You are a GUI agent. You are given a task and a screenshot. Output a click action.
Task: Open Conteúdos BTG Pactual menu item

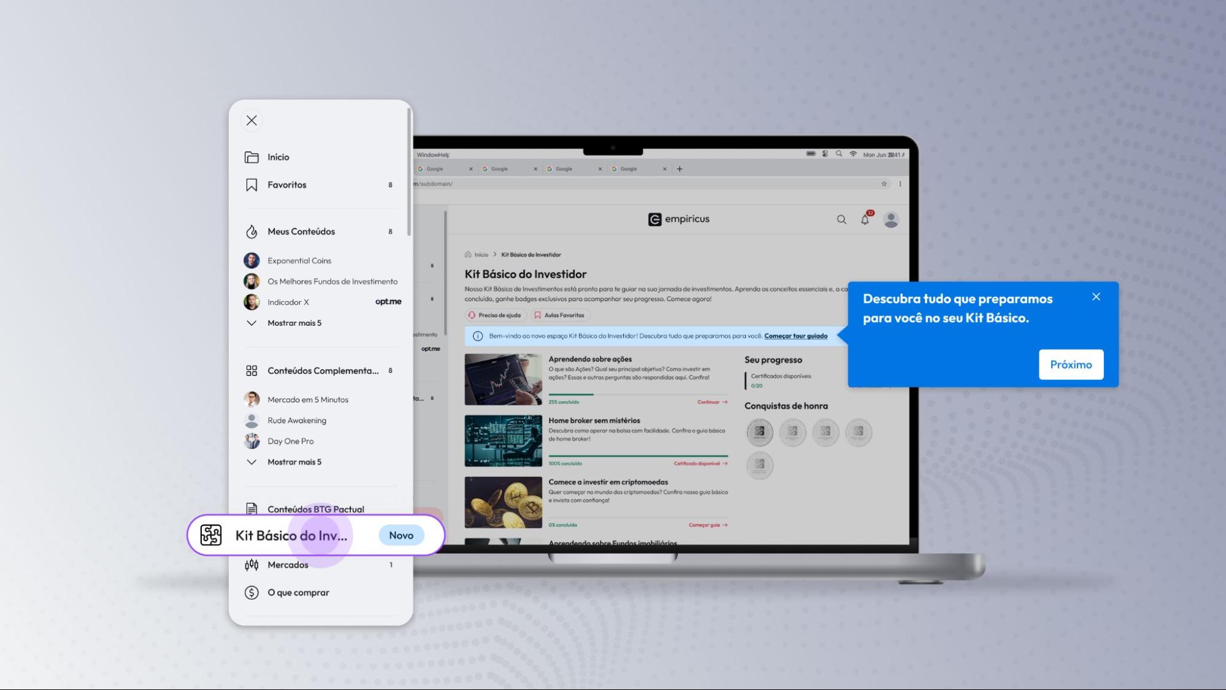(x=315, y=509)
